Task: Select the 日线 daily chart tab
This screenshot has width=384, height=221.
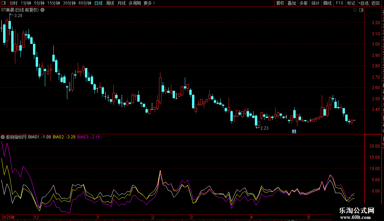Action: click(x=99, y=3)
